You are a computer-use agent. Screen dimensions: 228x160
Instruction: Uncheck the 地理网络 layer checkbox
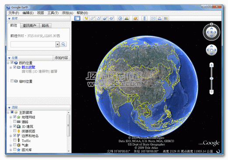15,117
